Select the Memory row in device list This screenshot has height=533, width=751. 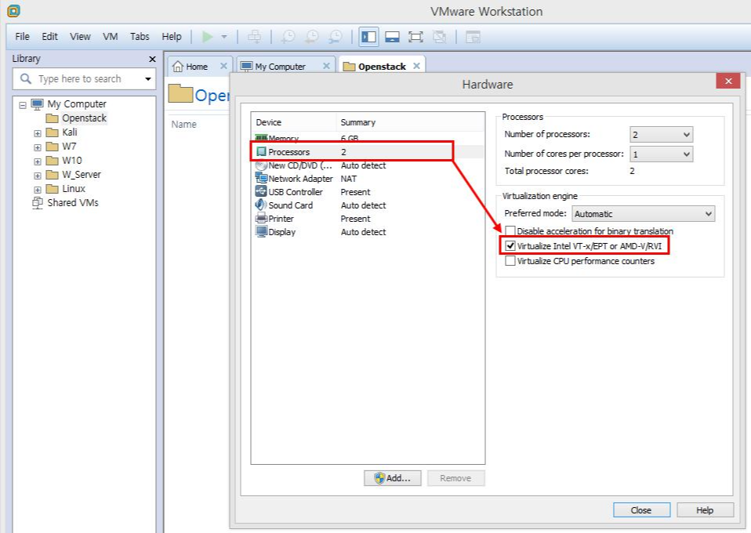click(x=367, y=139)
